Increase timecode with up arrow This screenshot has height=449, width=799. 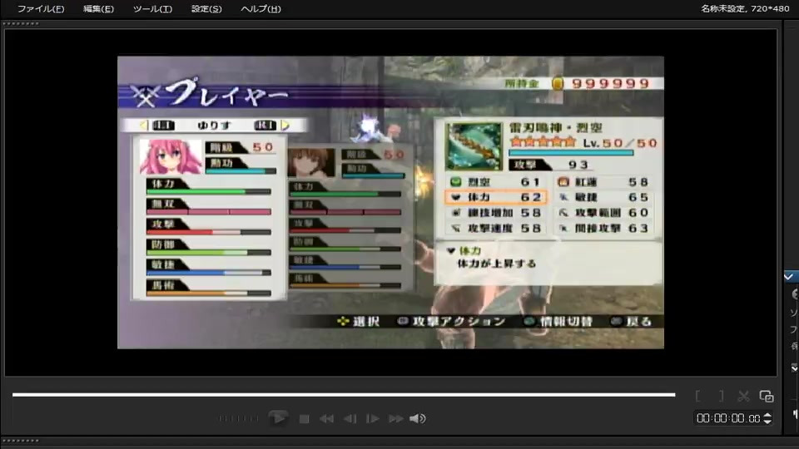click(x=767, y=415)
